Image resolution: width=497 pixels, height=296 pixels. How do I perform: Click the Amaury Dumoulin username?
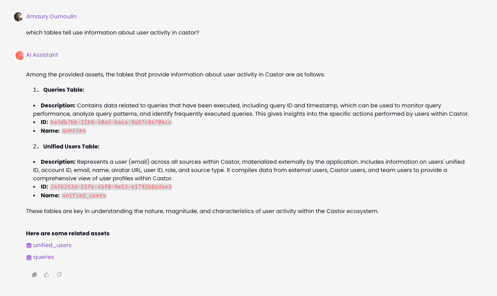click(52, 17)
